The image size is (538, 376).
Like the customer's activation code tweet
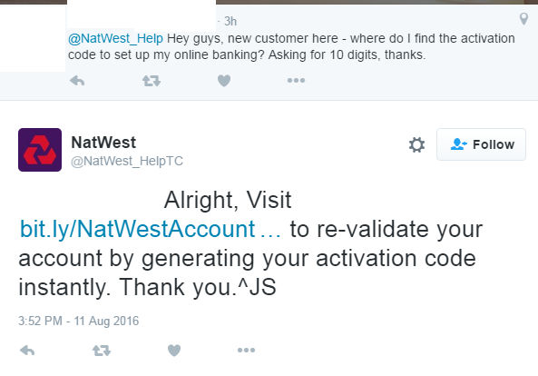(x=224, y=81)
